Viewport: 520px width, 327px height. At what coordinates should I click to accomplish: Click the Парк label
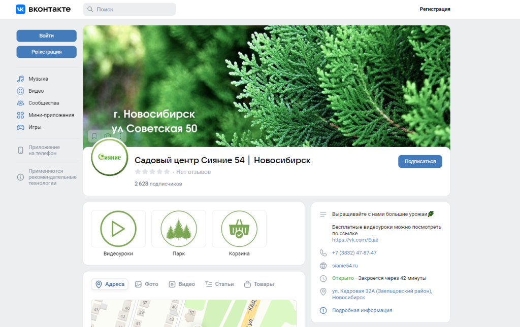pyautogui.click(x=179, y=253)
